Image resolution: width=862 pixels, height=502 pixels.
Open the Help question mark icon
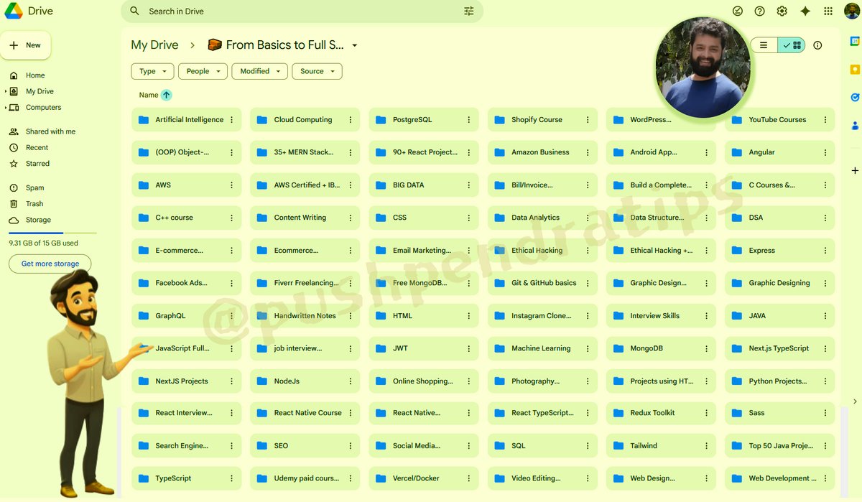[x=760, y=11]
